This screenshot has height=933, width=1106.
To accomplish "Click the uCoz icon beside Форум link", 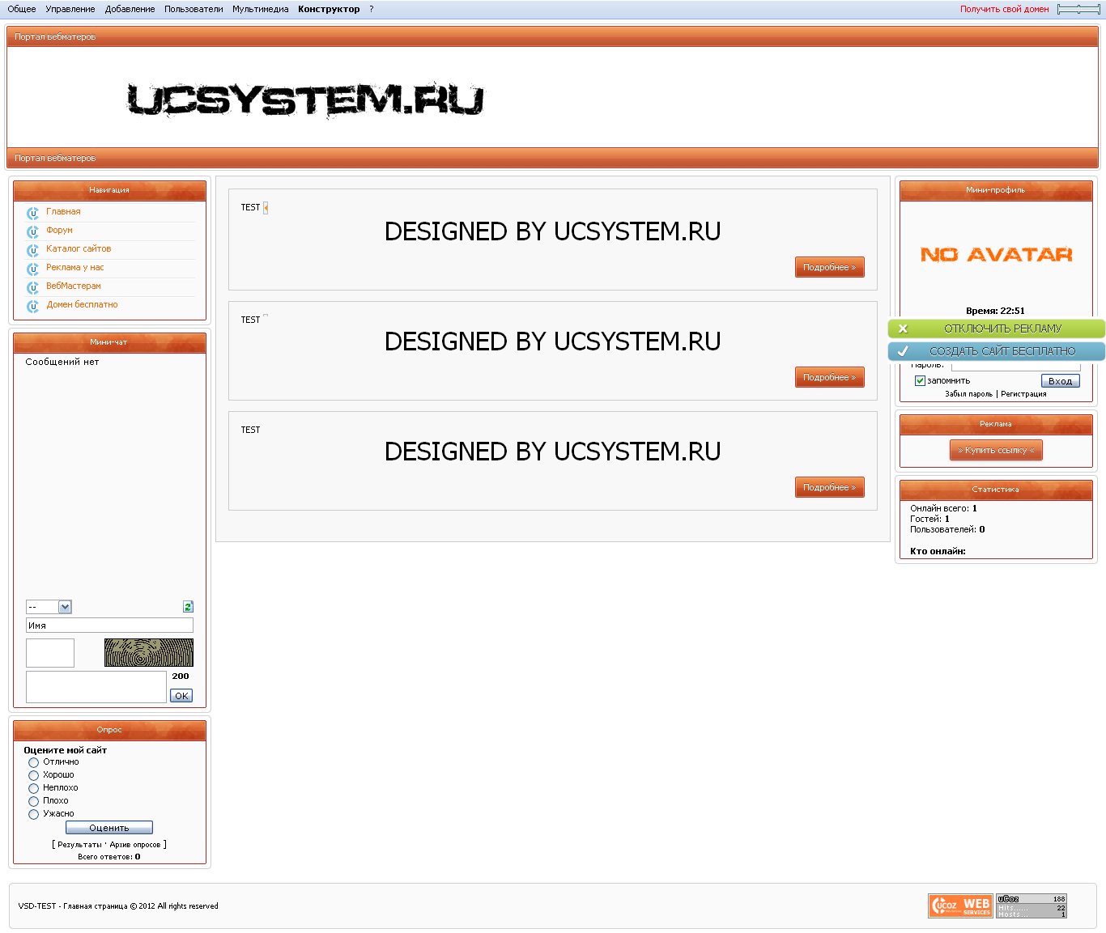I will pos(32,231).
